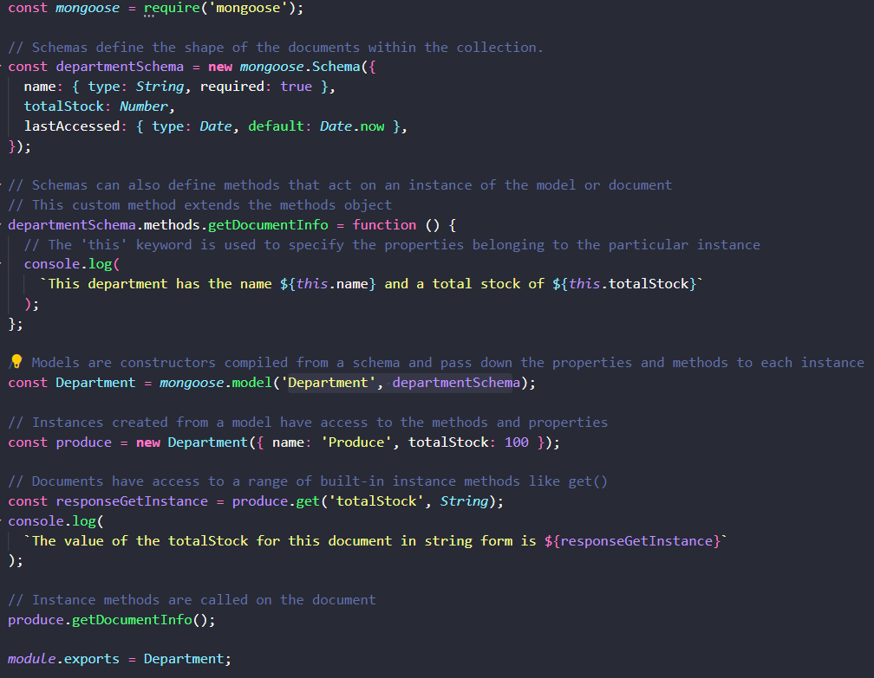The image size is (874, 678).
Task: Click 'getDocumentInfo' in the method assignment line
Action: click(268, 225)
